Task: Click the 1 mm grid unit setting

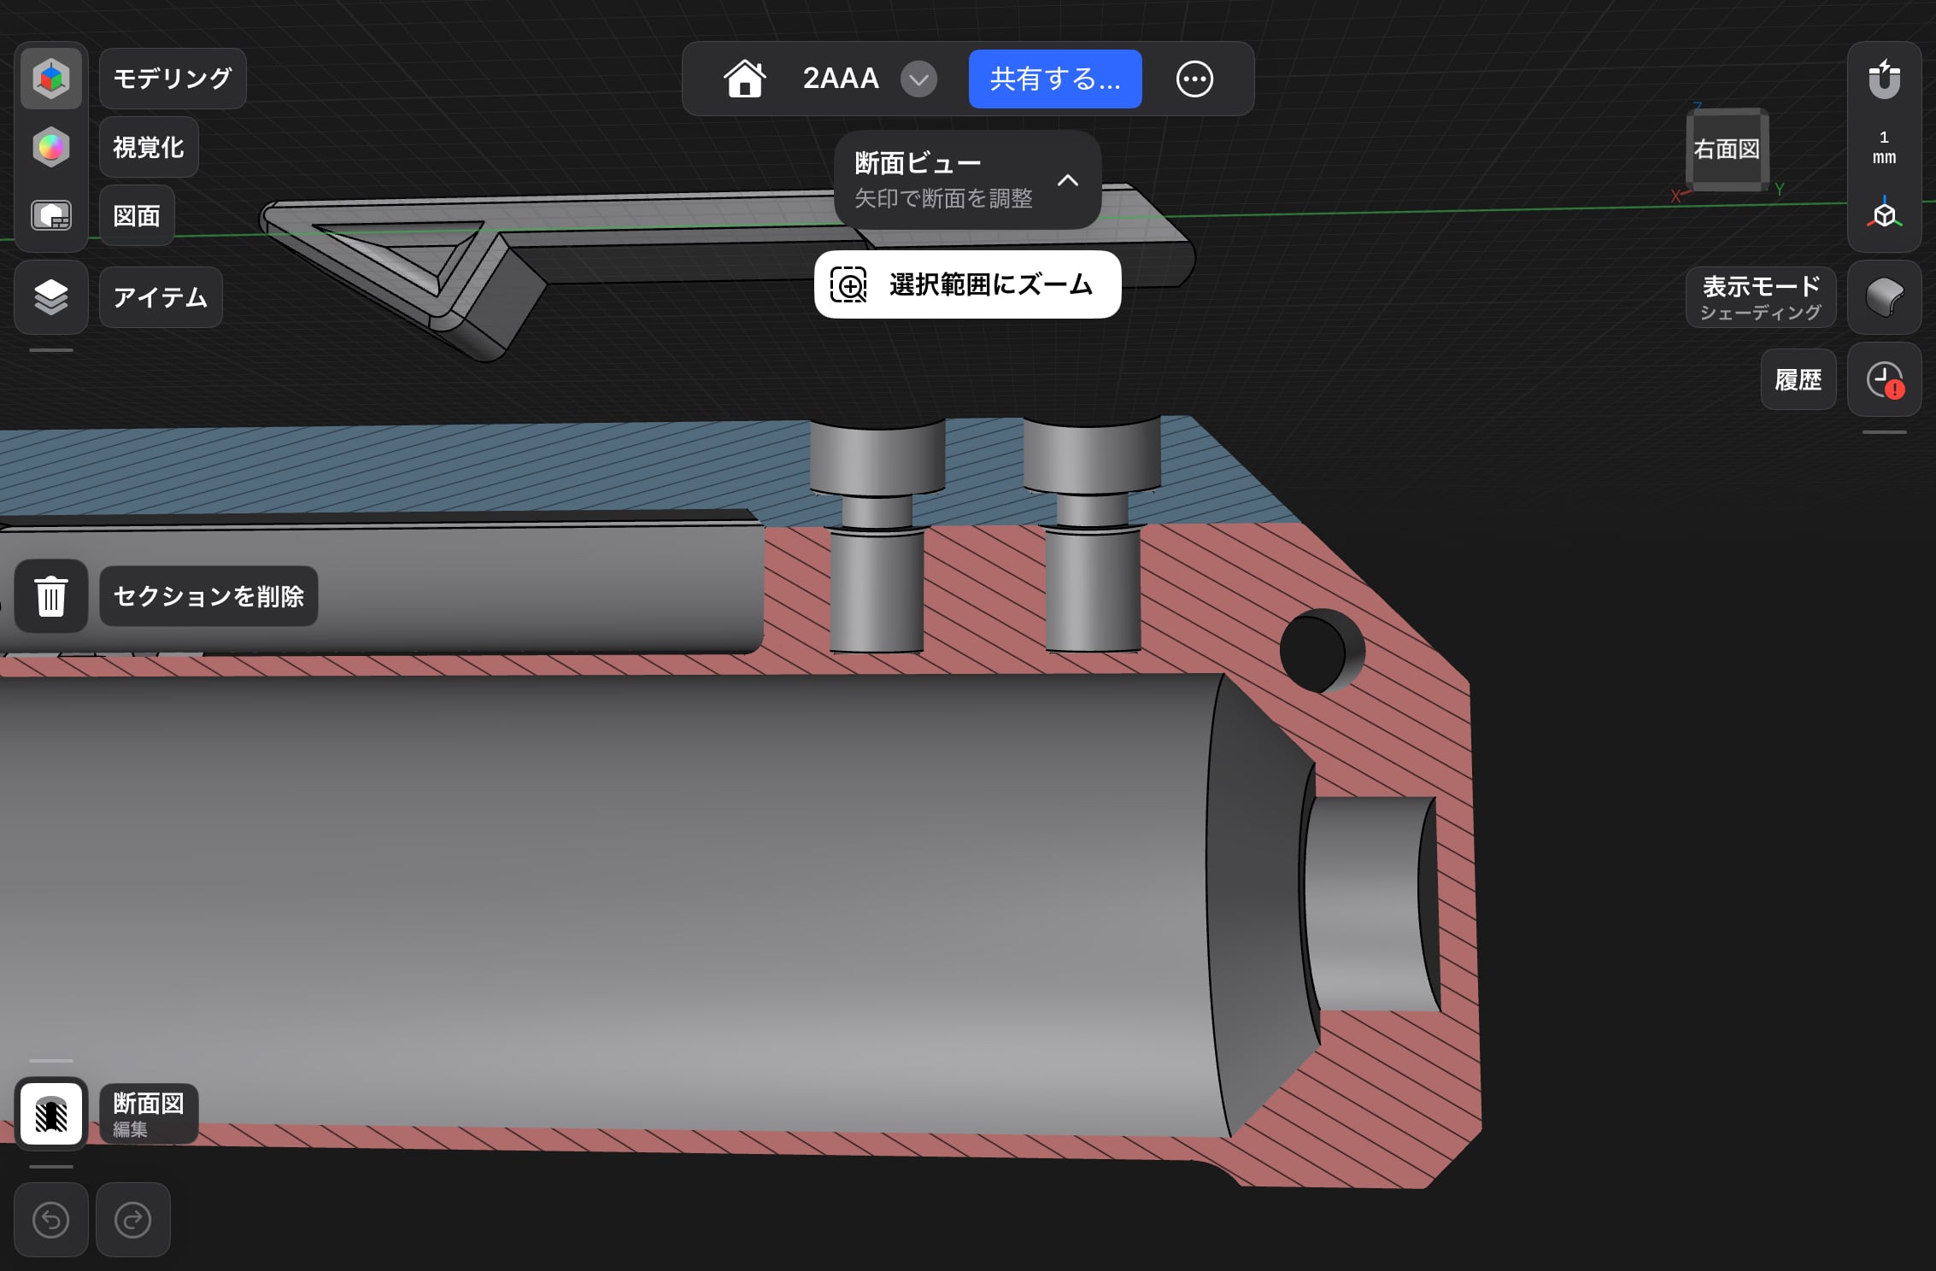Action: (x=1884, y=148)
